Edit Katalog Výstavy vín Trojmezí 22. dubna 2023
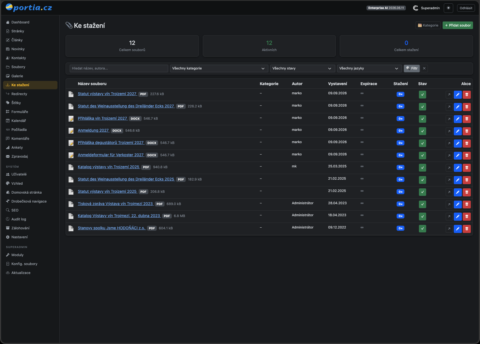Screen dimensions: 480x344 pyautogui.click(x=458, y=216)
